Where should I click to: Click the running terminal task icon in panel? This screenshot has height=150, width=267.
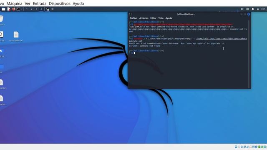[x=48, y=9]
